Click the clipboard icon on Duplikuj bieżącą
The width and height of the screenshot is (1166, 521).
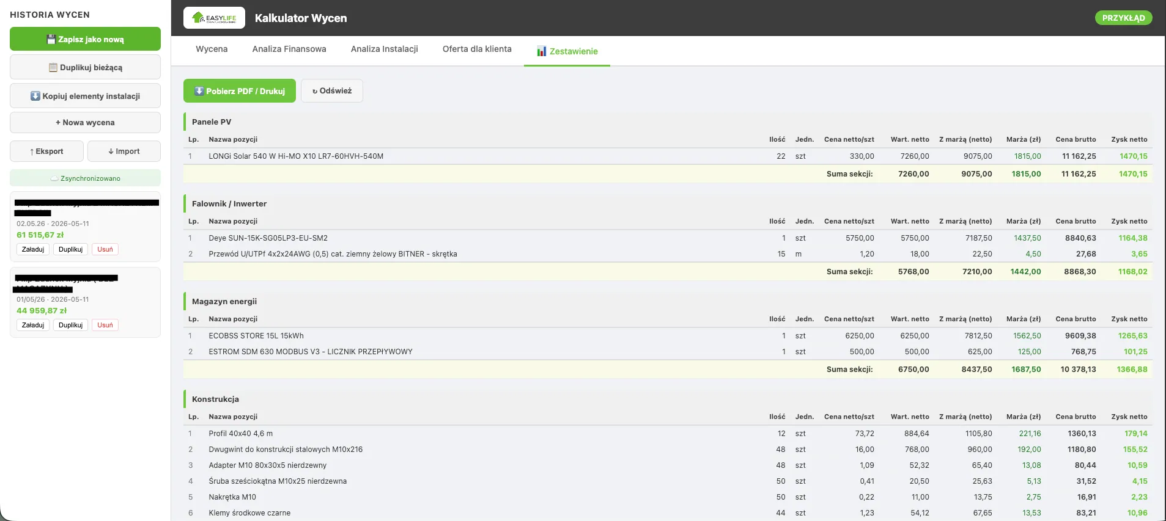pos(53,68)
